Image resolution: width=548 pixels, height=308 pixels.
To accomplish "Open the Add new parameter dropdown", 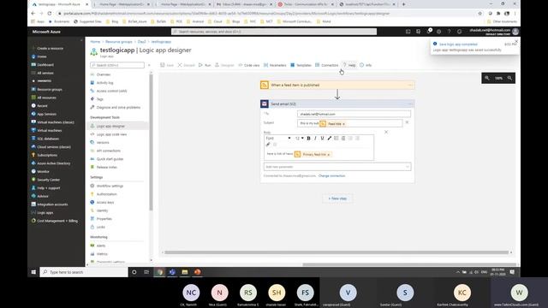I will [337, 167].
